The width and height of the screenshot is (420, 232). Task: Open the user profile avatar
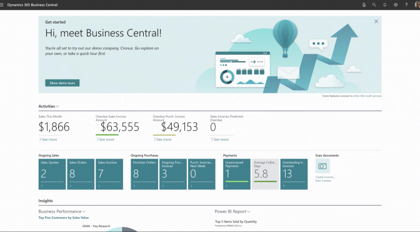pyautogui.click(x=417, y=5)
